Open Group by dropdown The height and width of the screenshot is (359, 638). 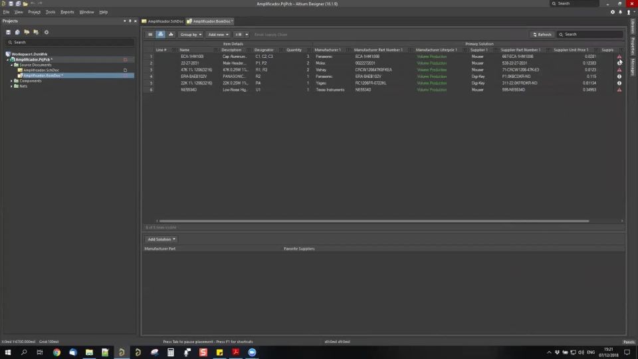coord(191,35)
